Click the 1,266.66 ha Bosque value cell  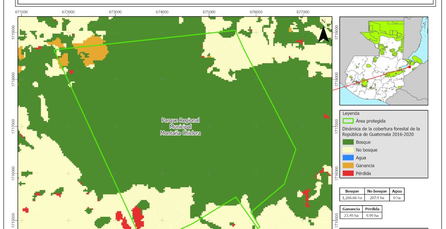(352, 198)
